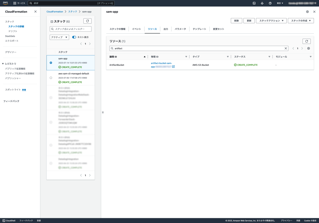Click the 更新 button
This screenshot has height=223, width=319.
click(249, 21)
